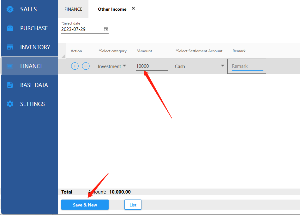The height and width of the screenshot is (215, 300).
Task: Click the Inventory storefront icon
Action: coord(10,47)
